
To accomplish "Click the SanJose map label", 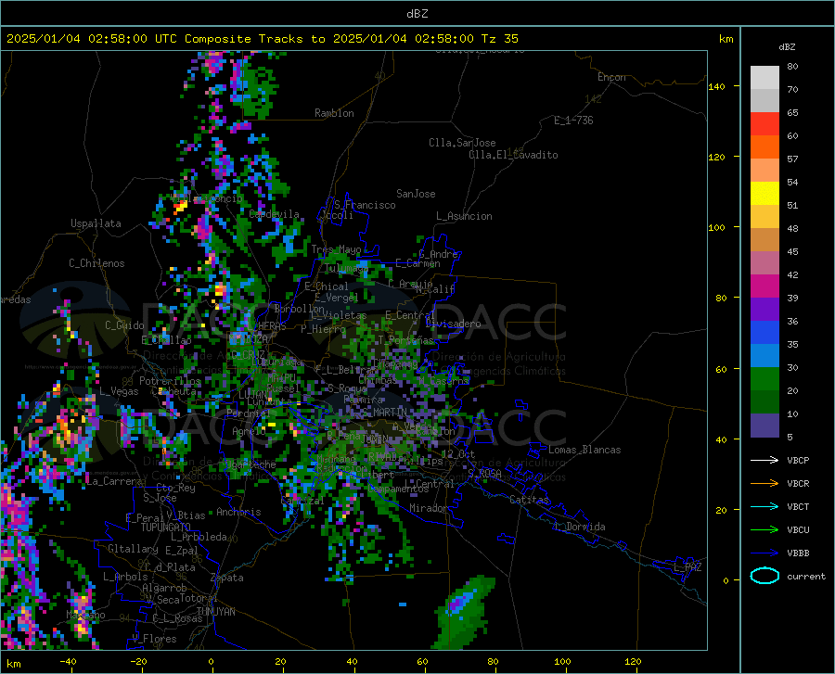I will click(x=416, y=194).
